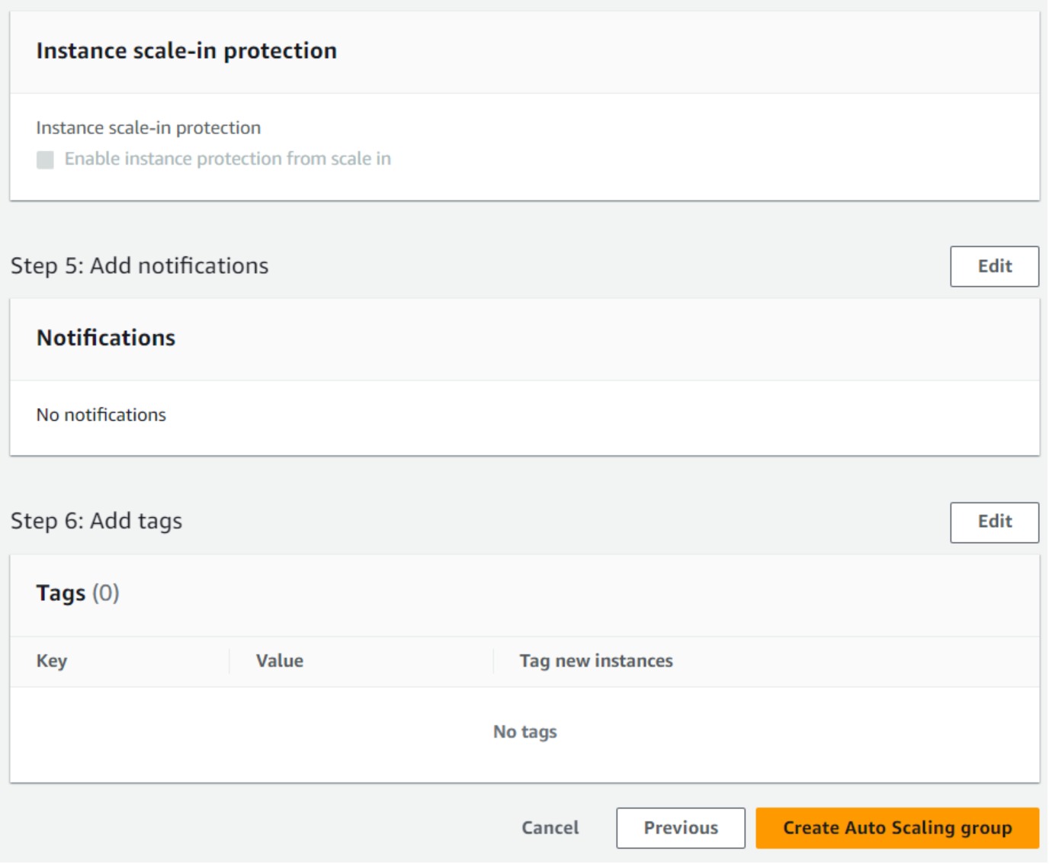Viewport: 1049px width, 864px height.
Task: Click Edit for Step 6 tags
Action: 993,522
